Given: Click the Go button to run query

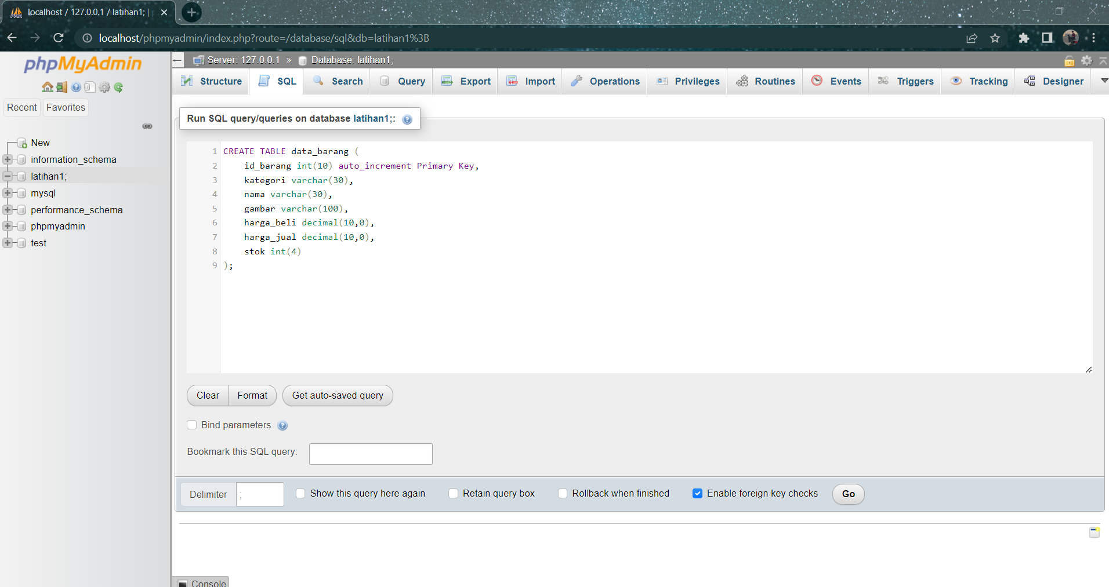Looking at the screenshot, I should [x=847, y=494].
